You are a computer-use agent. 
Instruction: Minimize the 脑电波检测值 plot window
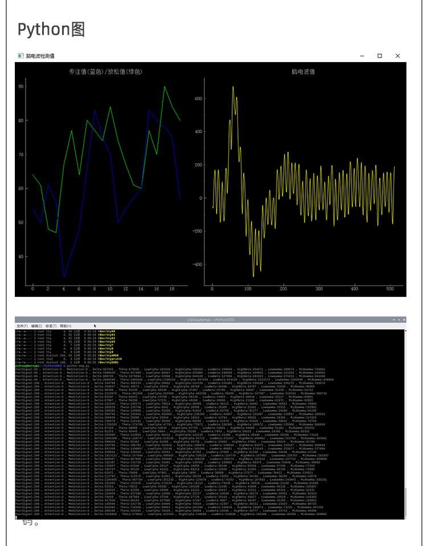(362, 56)
